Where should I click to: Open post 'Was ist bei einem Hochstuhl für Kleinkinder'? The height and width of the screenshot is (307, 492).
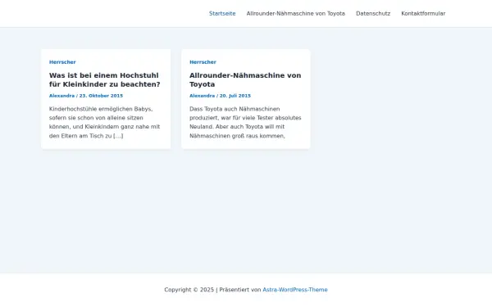[104, 80]
